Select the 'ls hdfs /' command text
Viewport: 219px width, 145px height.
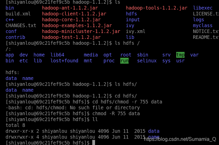click(127, 43)
